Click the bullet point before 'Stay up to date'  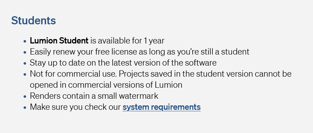click(x=25, y=63)
